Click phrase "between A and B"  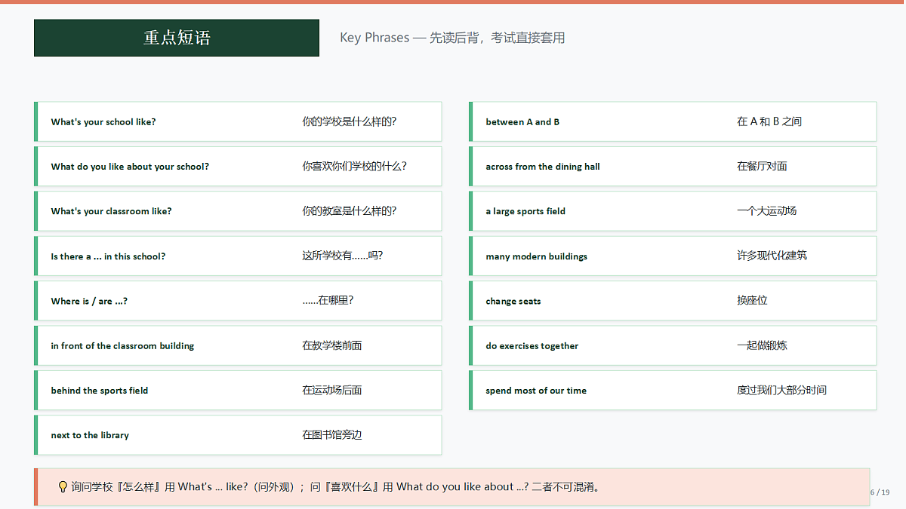[x=522, y=122]
